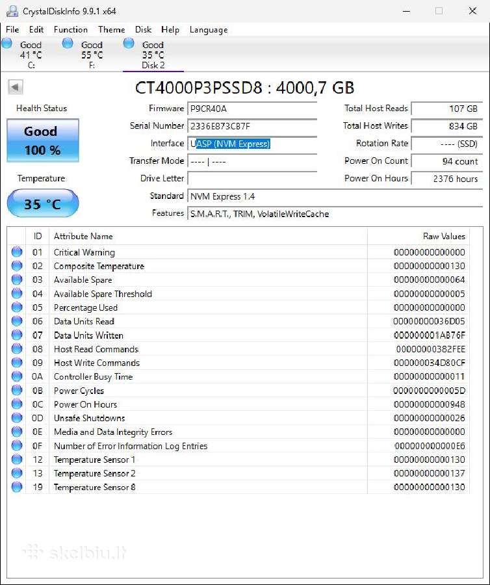Click status orb of Host Read Commands row
This screenshot has height=585, width=490.
pyautogui.click(x=17, y=348)
